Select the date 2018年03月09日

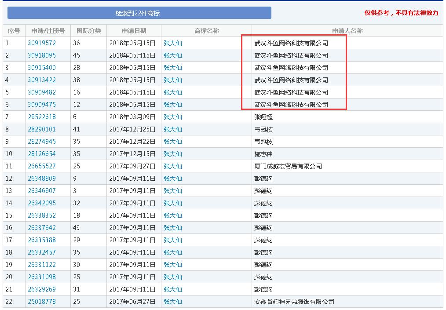pos(132,117)
